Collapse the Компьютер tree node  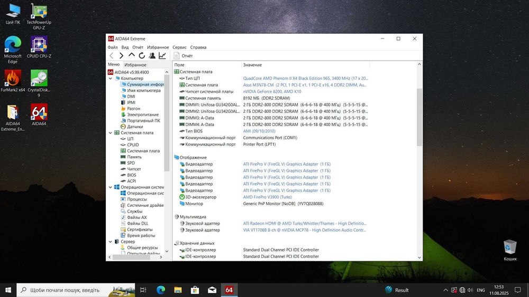111,79
